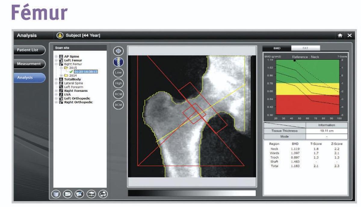Collapse the 2015 folder under Right Femur
The image size is (361, 207).
(61, 67)
